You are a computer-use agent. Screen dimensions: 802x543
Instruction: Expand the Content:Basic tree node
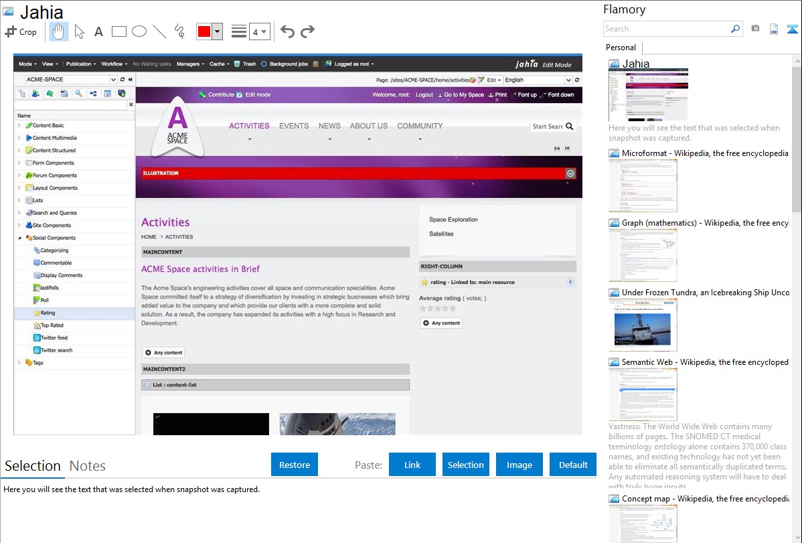[x=19, y=125]
